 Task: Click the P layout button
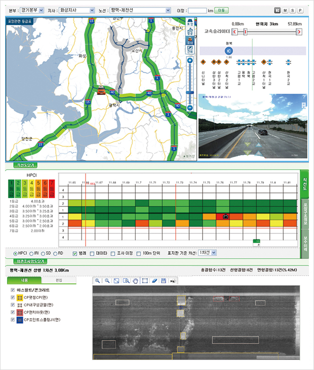coord(300,10)
